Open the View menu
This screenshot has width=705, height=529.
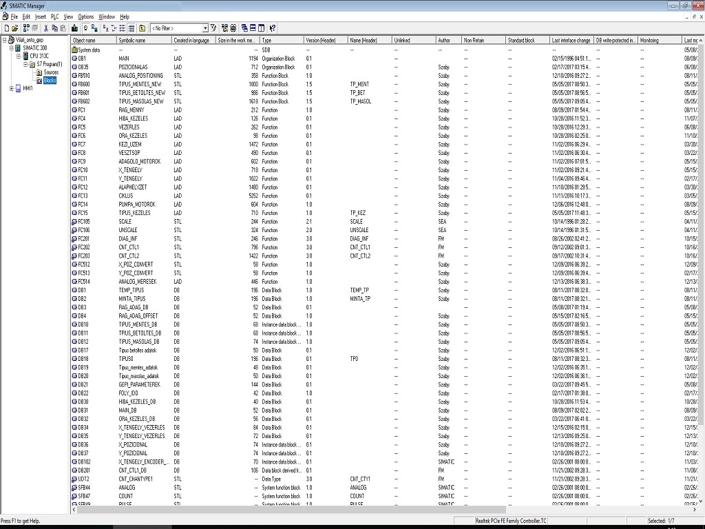click(68, 17)
